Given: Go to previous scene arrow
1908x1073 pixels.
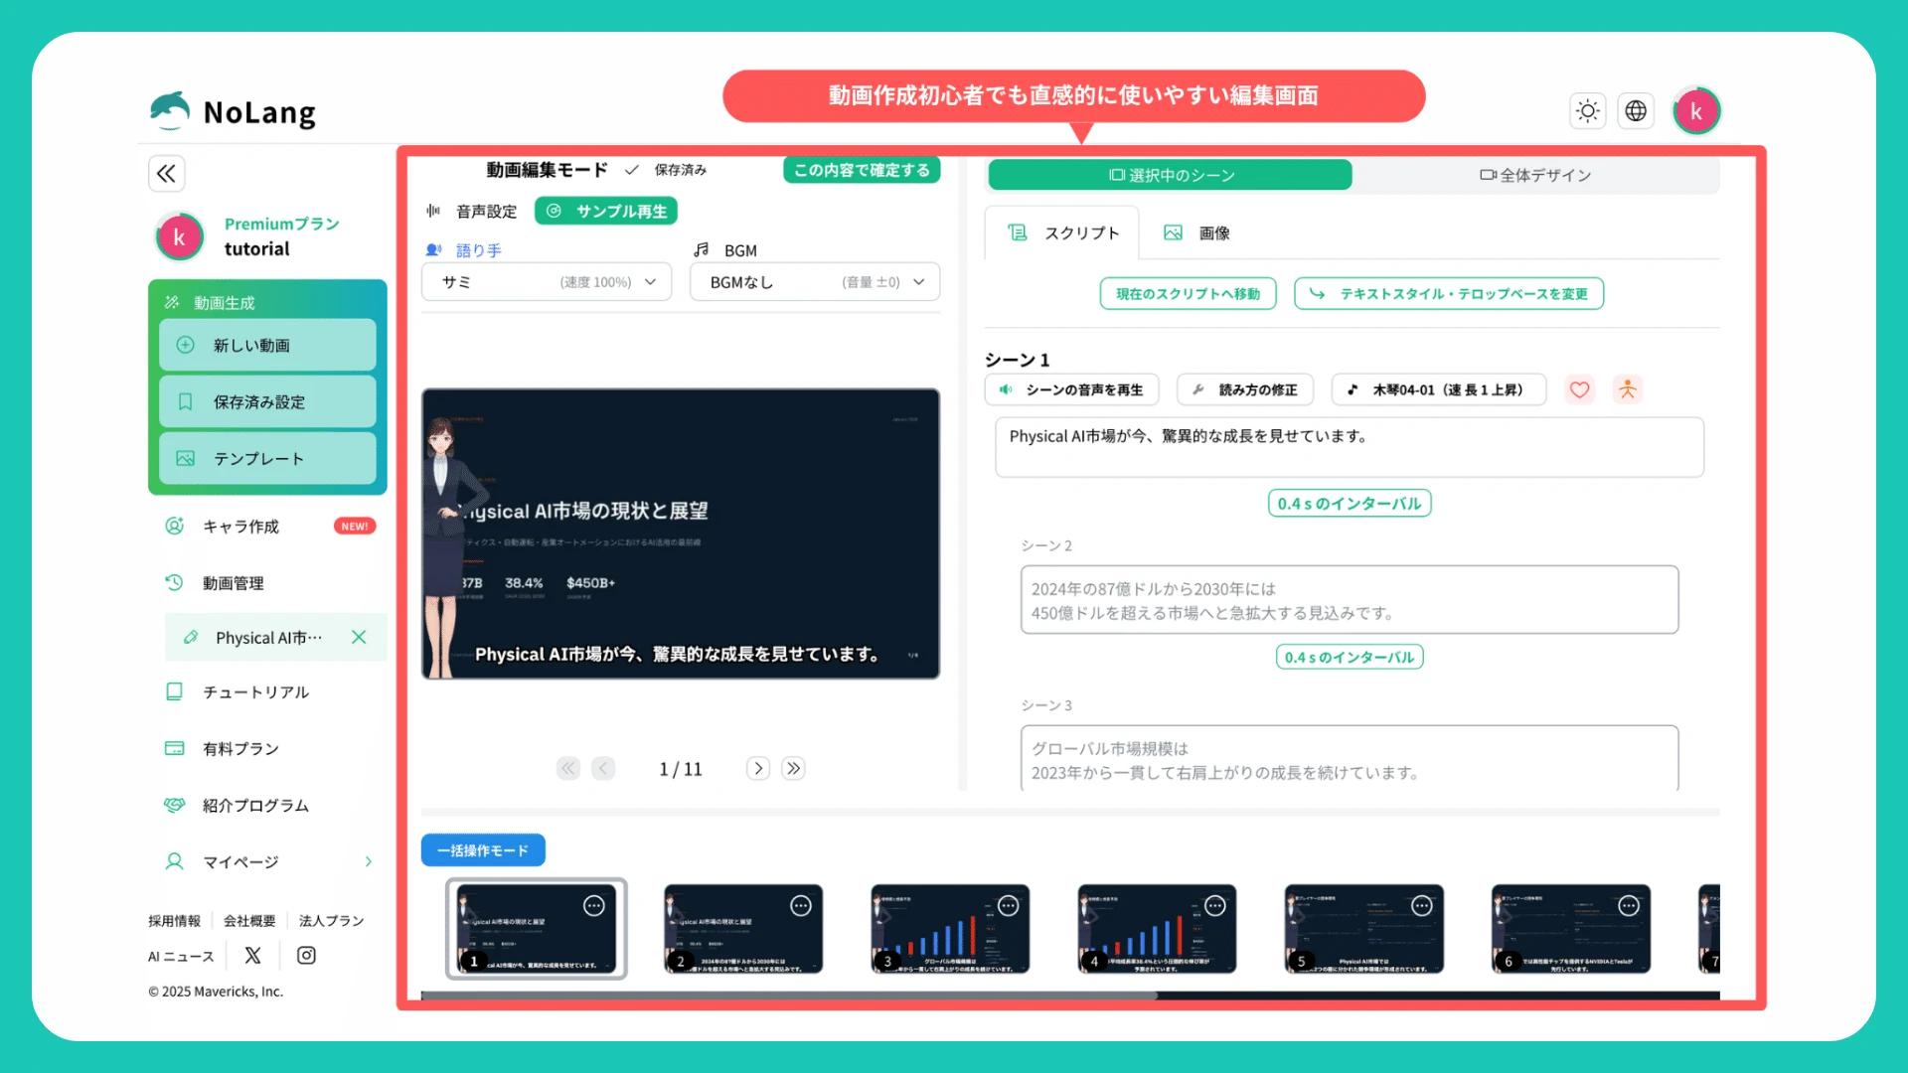Looking at the screenshot, I should [603, 768].
